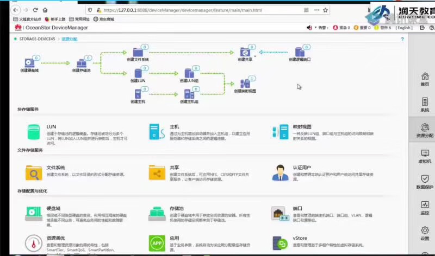Screen dimensions: 435x256
Task: Click the 创建硬盘域 workflow icon
Action: click(x=29, y=63)
